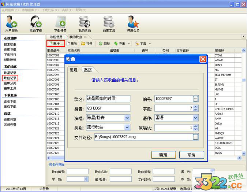Increase the 字数 value with up arrow
247x192 pixels.
(195, 107)
